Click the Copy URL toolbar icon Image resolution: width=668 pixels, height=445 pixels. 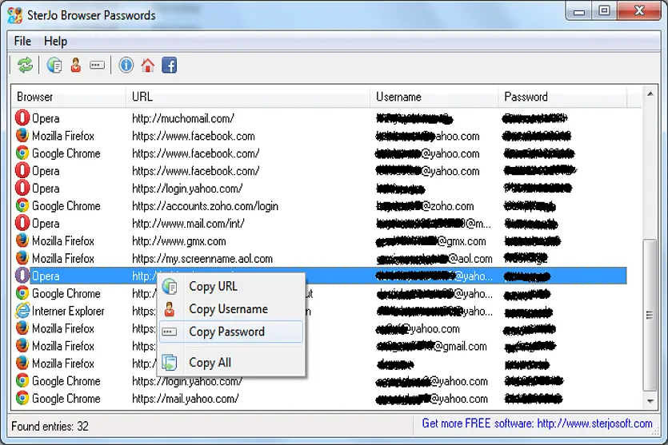pyautogui.click(x=54, y=65)
